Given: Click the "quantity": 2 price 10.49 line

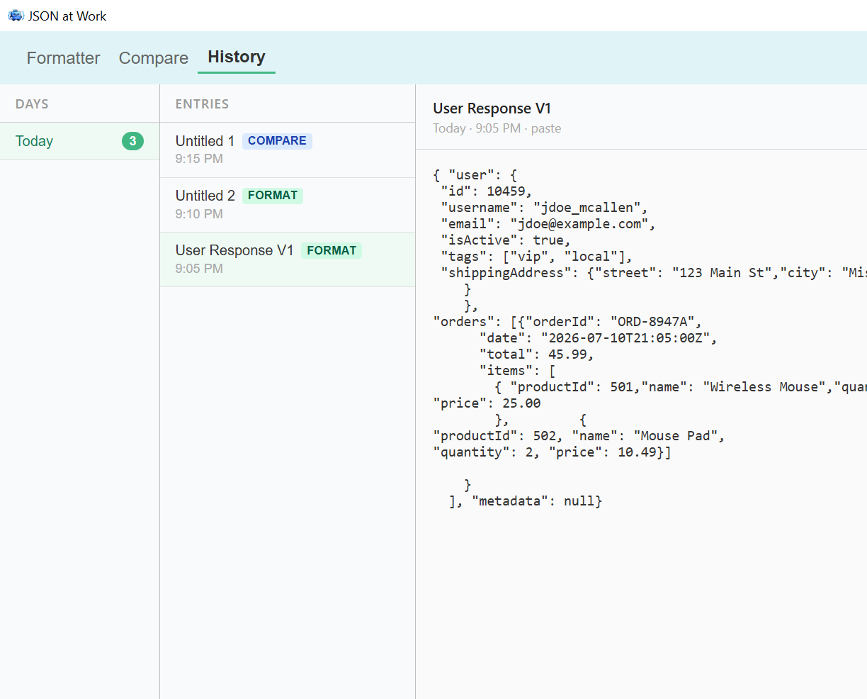Looking at the screenshot, I should click(552, 452).
